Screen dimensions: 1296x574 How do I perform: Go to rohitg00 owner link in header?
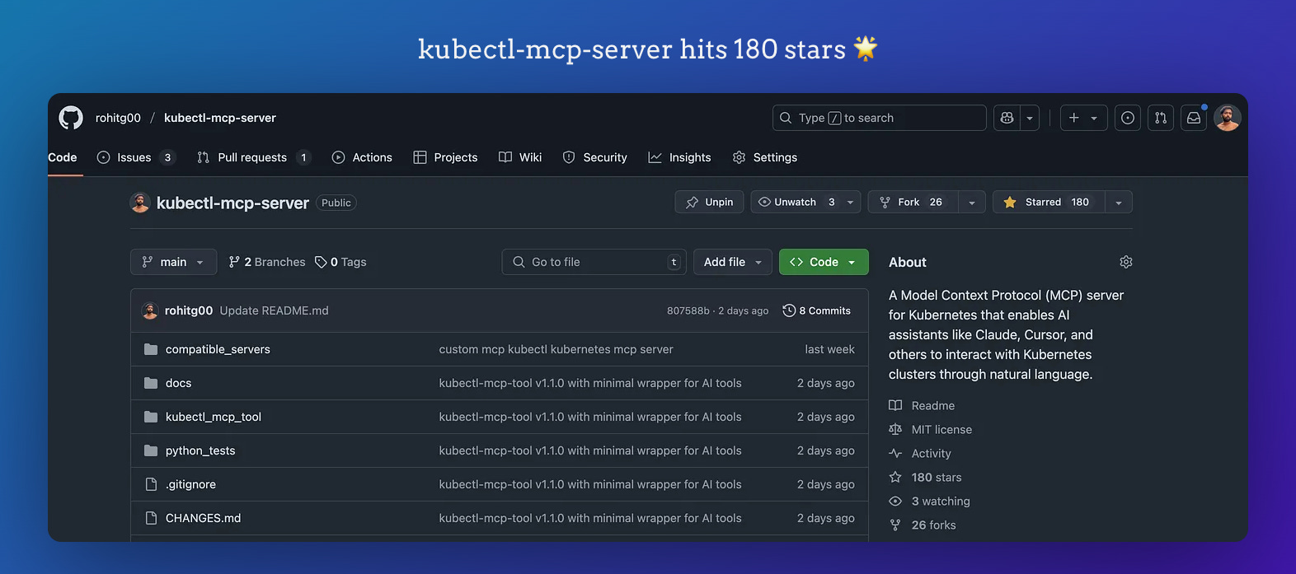(118, 118)
